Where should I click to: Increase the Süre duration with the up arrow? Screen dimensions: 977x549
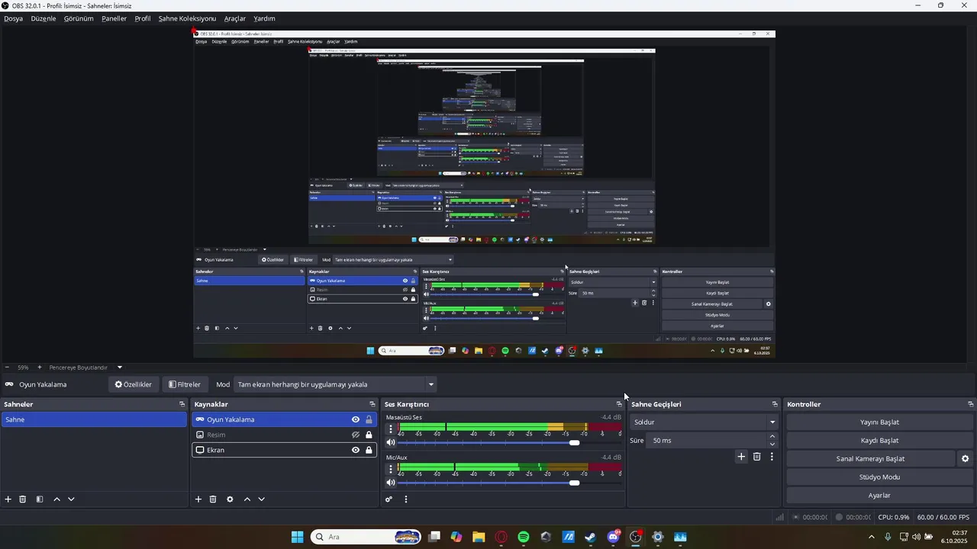[772, 436]
